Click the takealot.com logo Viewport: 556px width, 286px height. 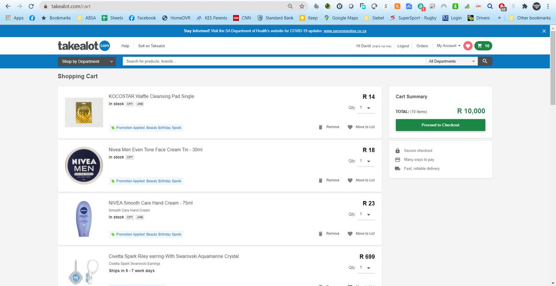pos(84,45)
